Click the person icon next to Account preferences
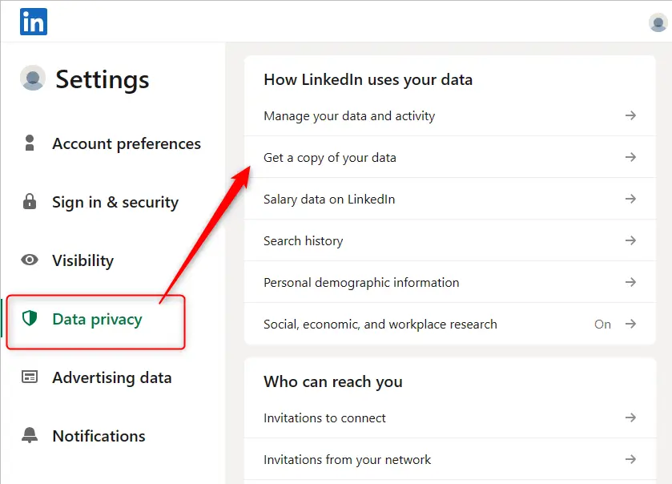 tap(30, 143)
